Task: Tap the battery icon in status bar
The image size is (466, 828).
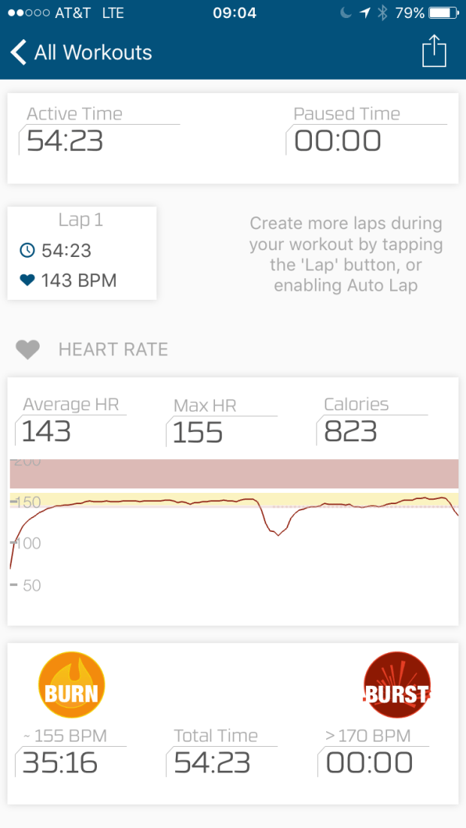Action: point(443,13)
